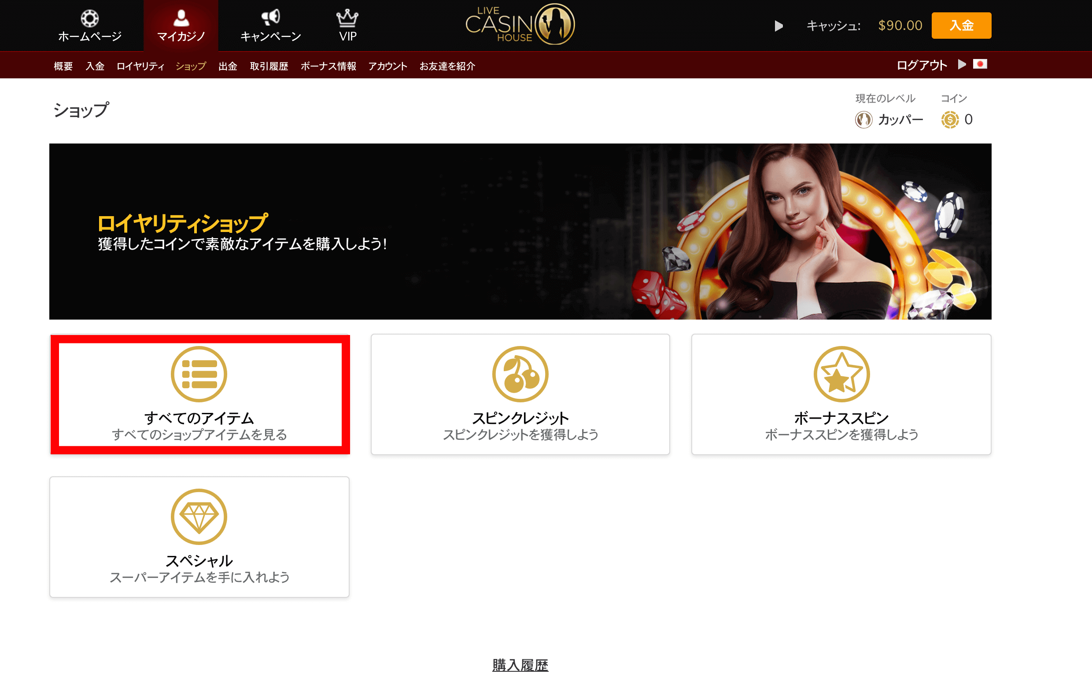Open the ロイヤリティ submenu item
Image resolution: width=1092 pixels, height=692 pixels.
coord(140,66)
